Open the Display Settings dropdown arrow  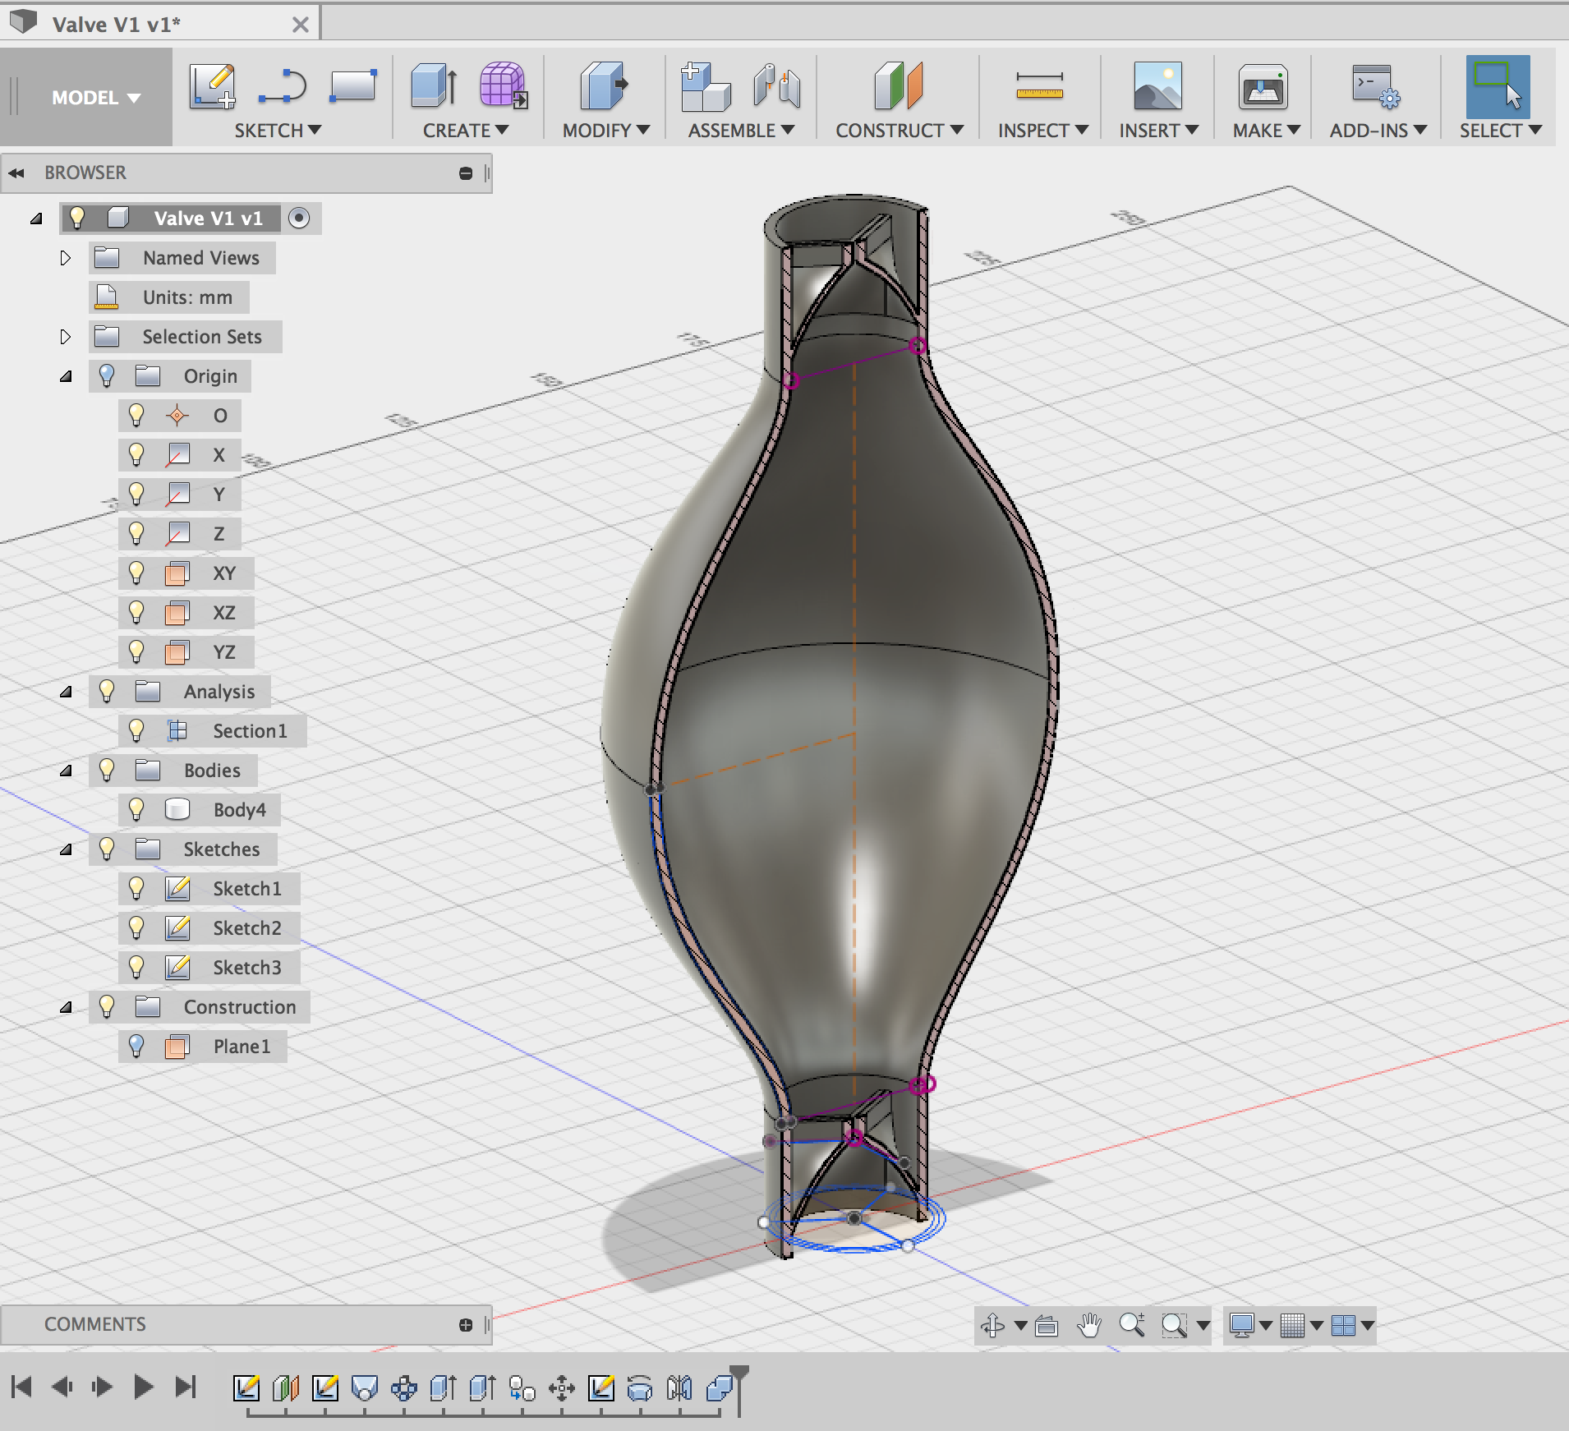[x=1266, y=1325]
